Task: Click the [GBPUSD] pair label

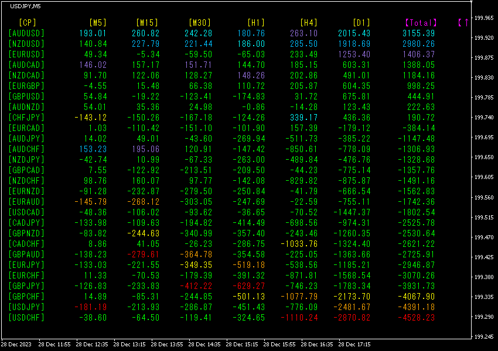Action: [x=26, y=97]
